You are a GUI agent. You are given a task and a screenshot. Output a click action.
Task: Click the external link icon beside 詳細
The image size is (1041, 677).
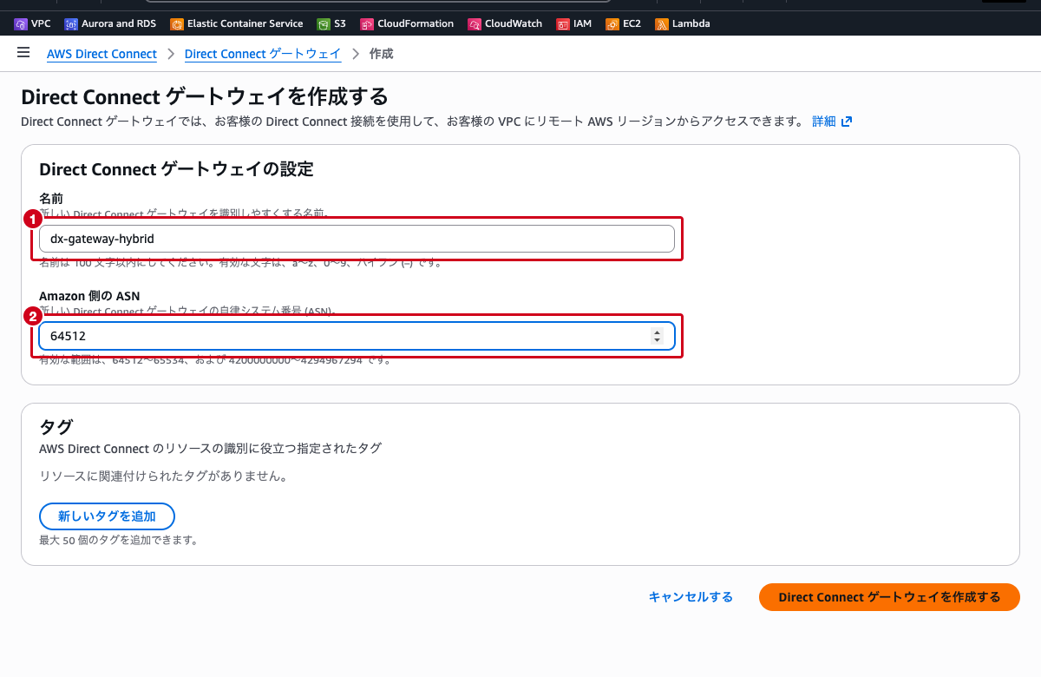coord(847,122)
